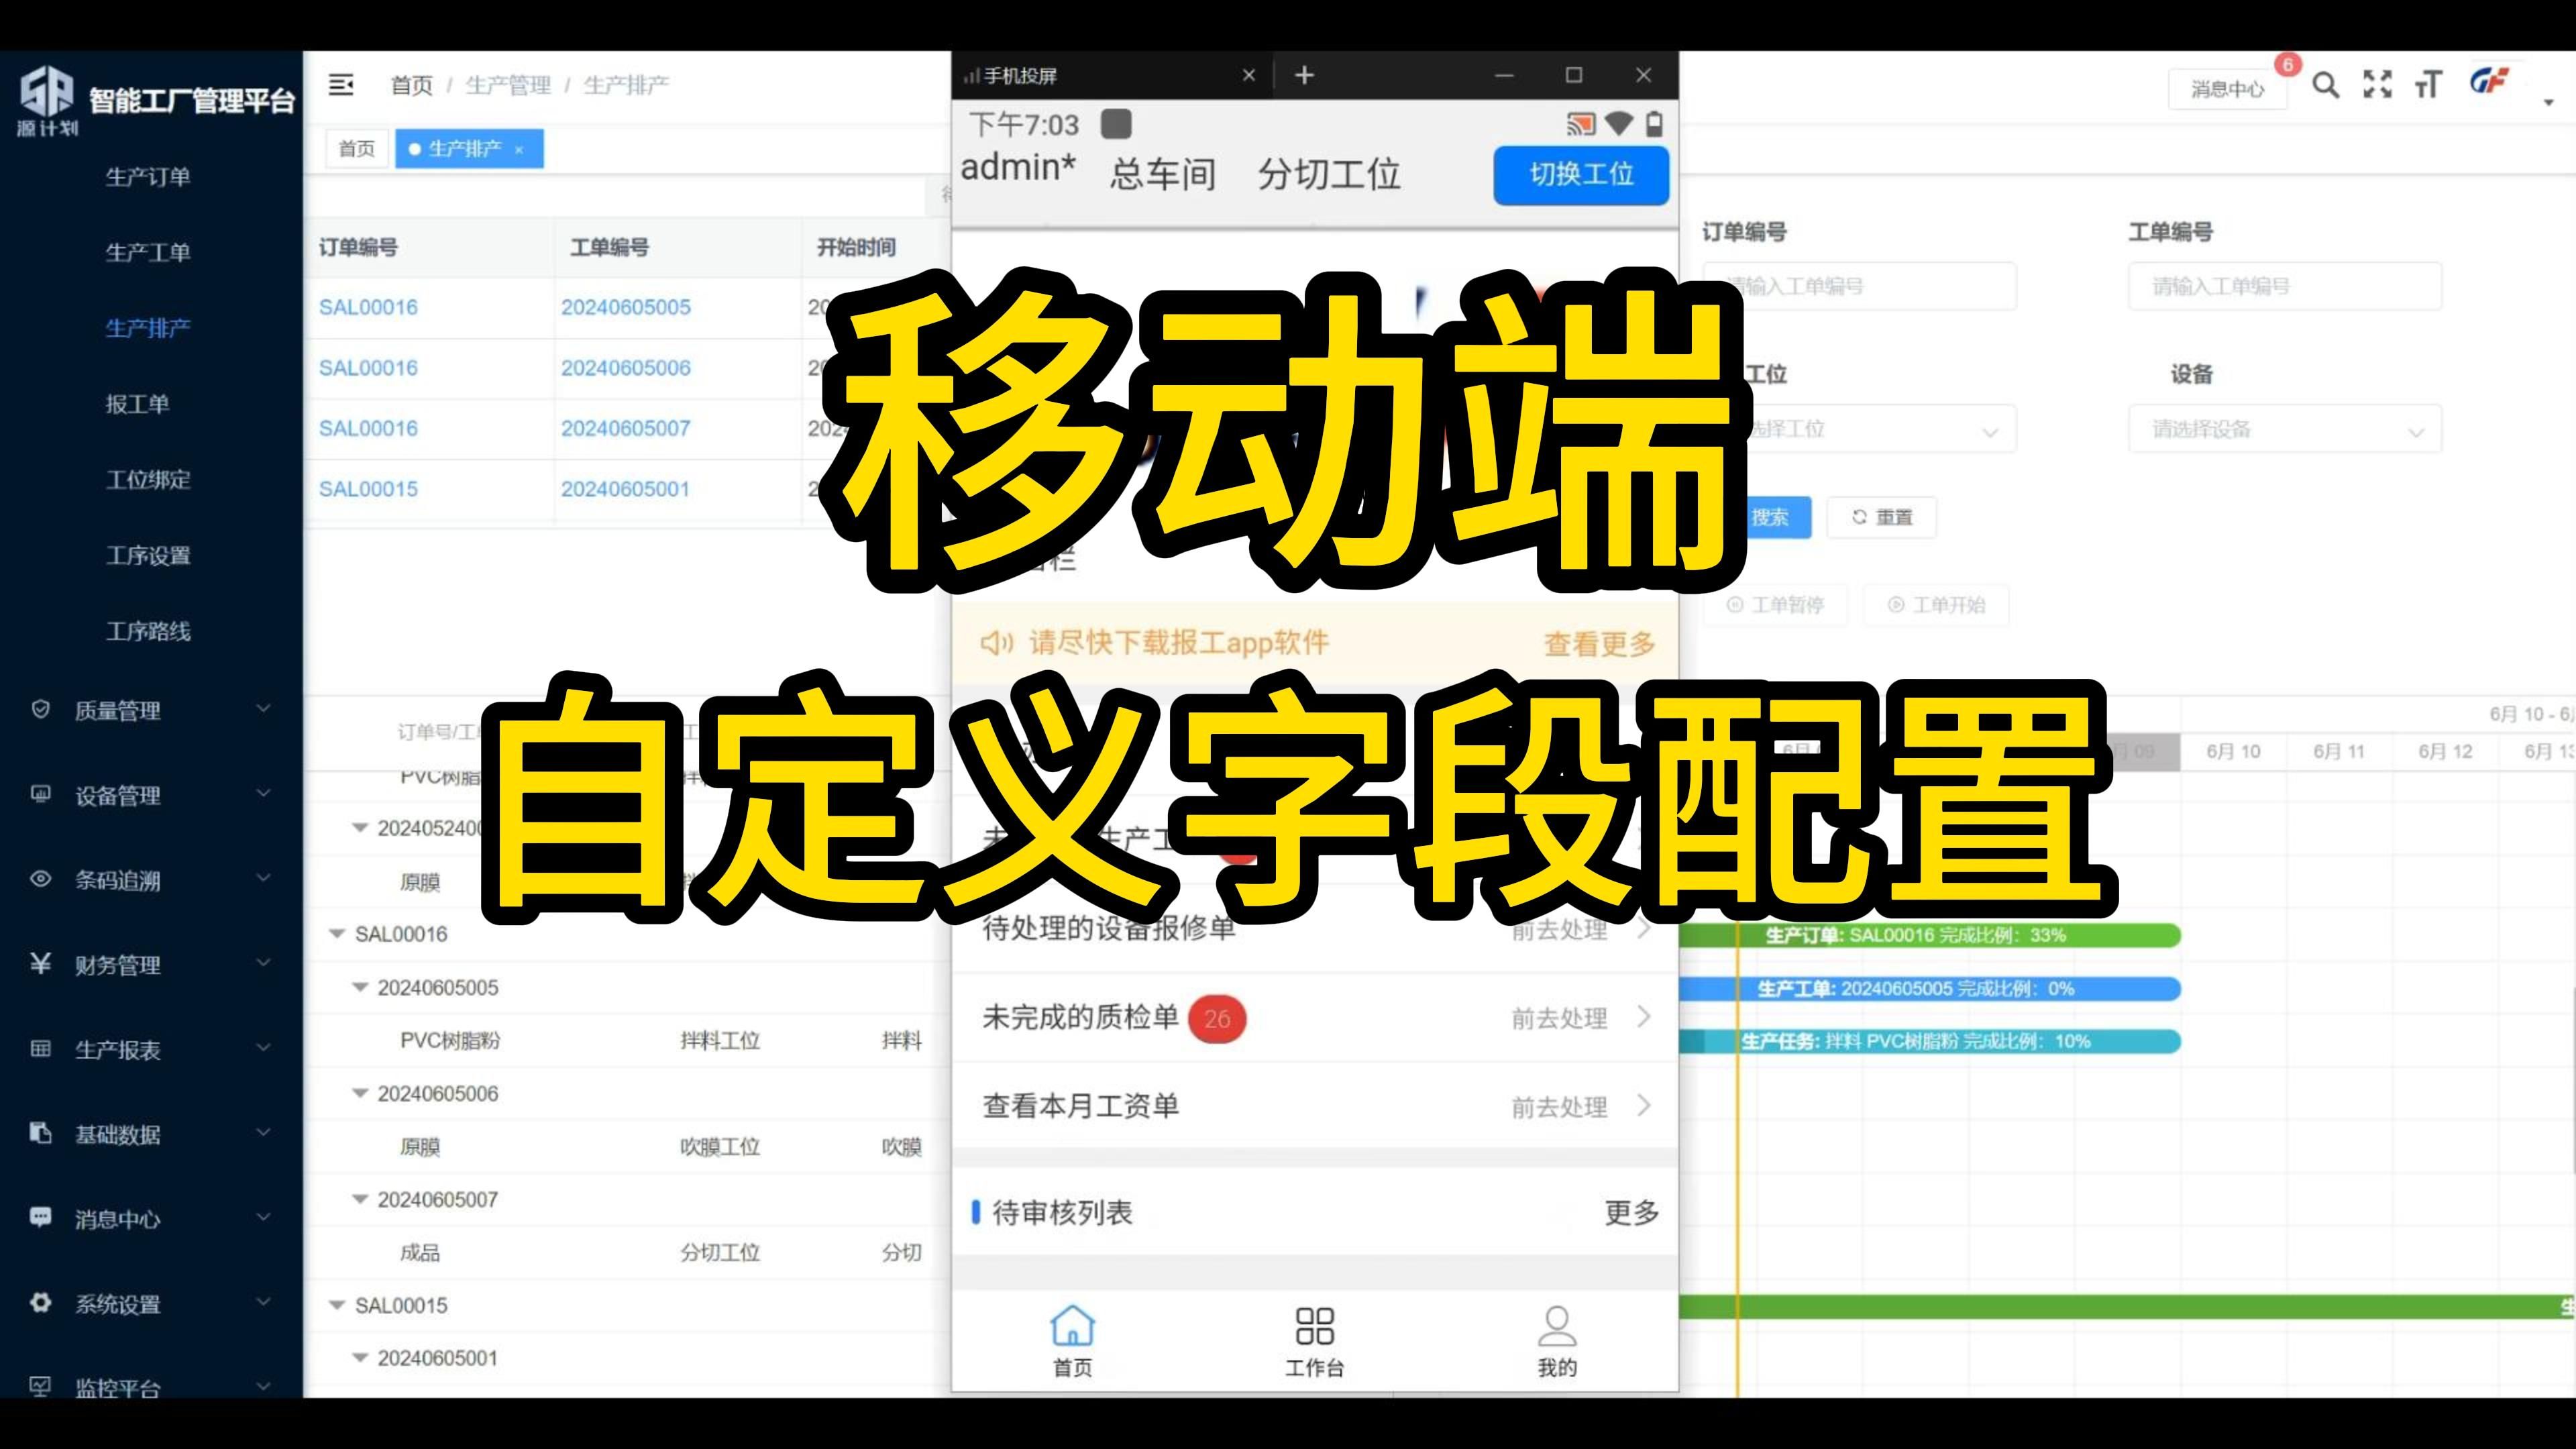This screenshot has width=2576, height=1449.
Task: Click the green 生产订单 SAL00016 progress bar
Action: point(1930,935)
